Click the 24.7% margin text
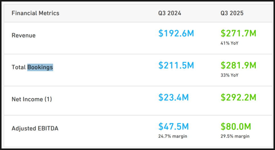Image resolution: width=275 pixels, height=150 pixels. click(173, 136)
